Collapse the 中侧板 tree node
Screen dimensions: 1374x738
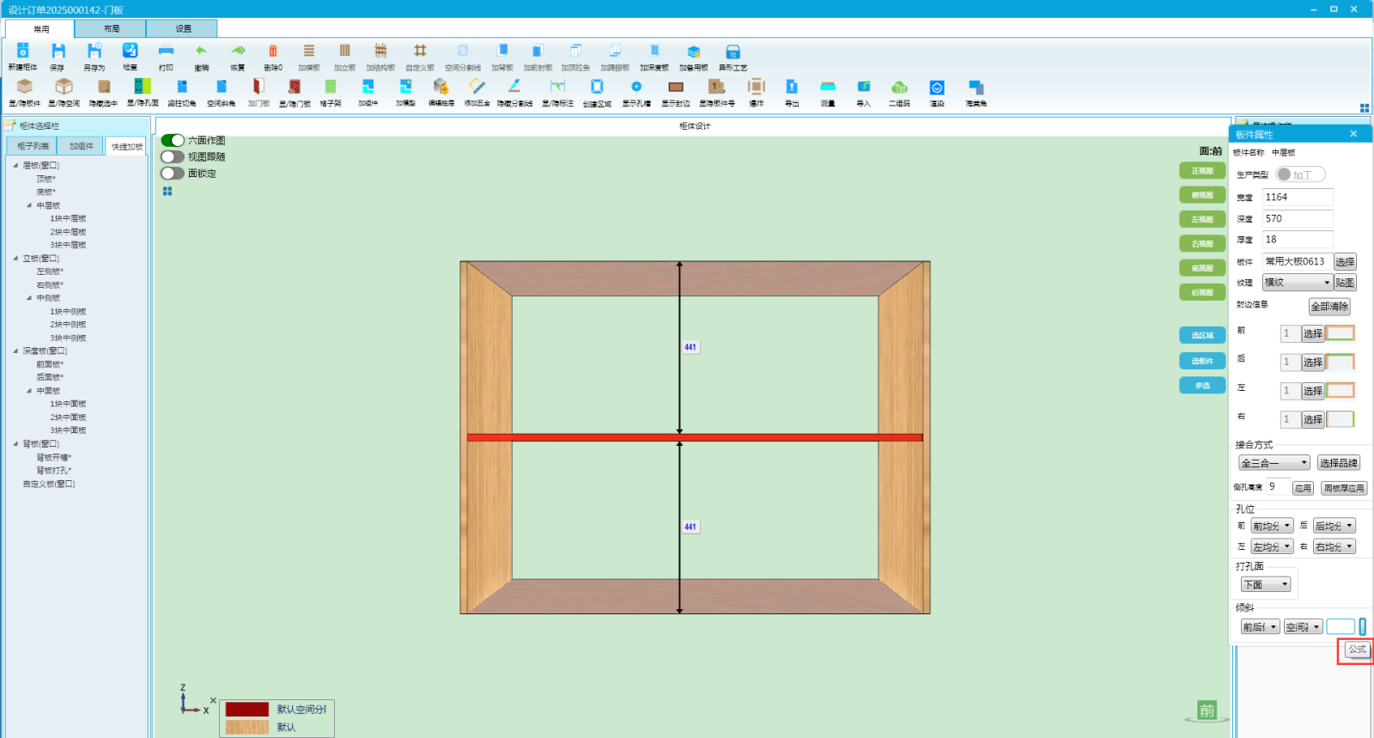coord(29,298)
